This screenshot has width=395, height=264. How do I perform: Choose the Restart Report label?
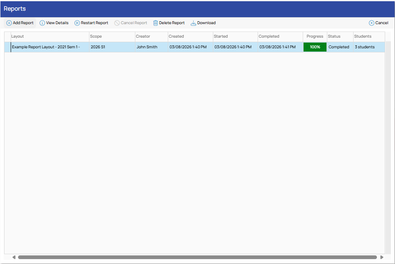click(94, 23)
